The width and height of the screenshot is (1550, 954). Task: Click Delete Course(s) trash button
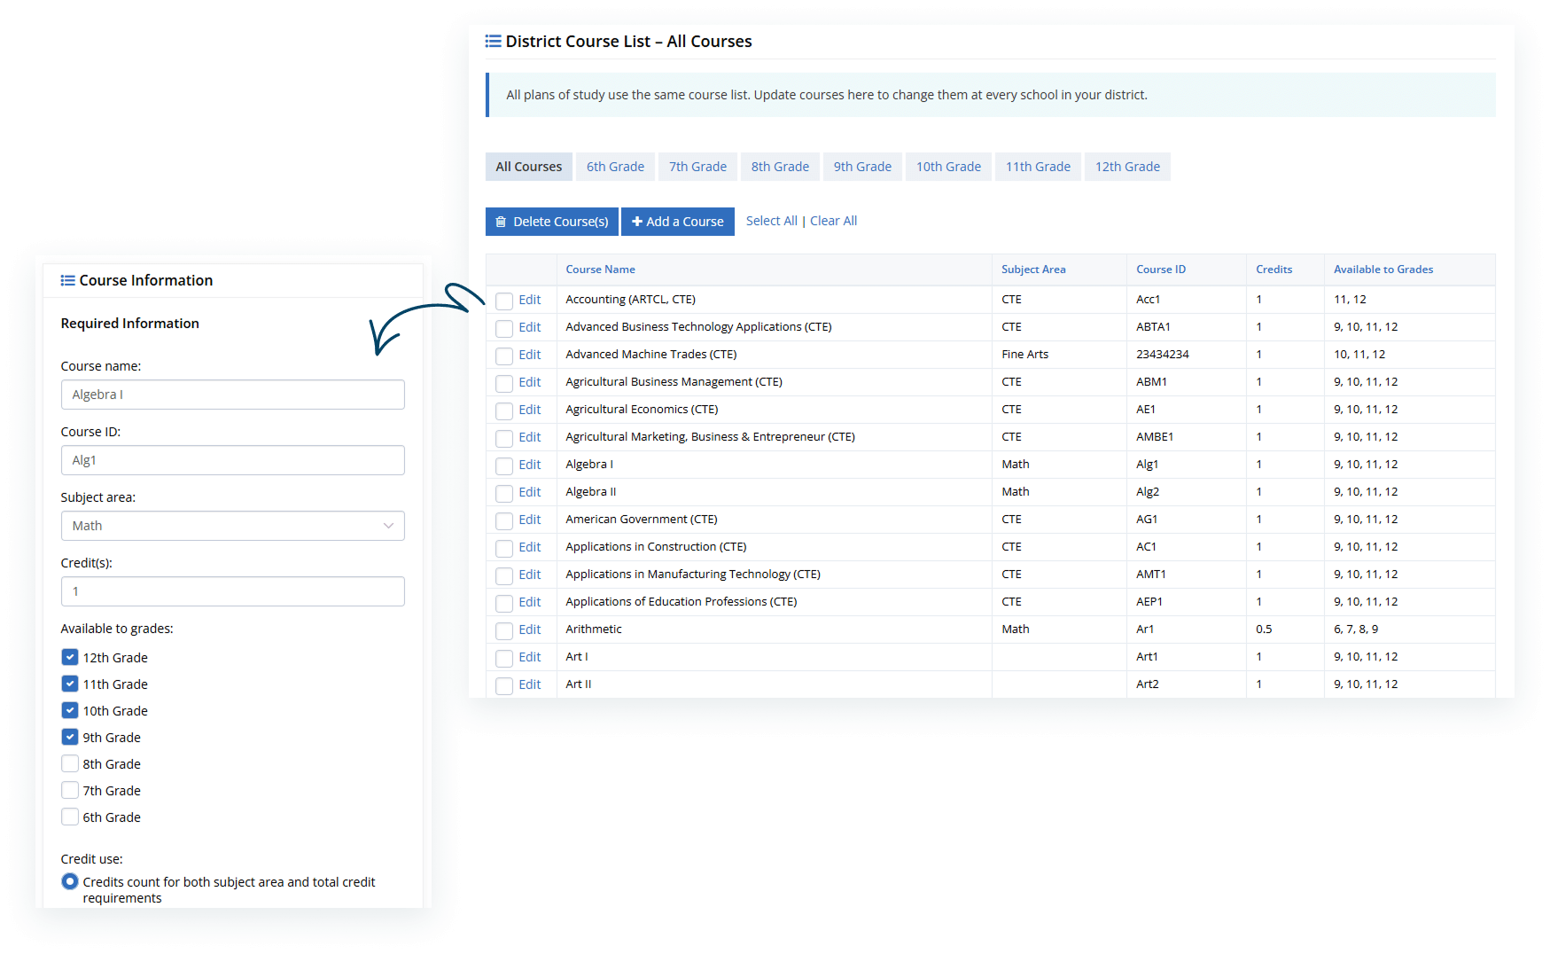point(551,222)
